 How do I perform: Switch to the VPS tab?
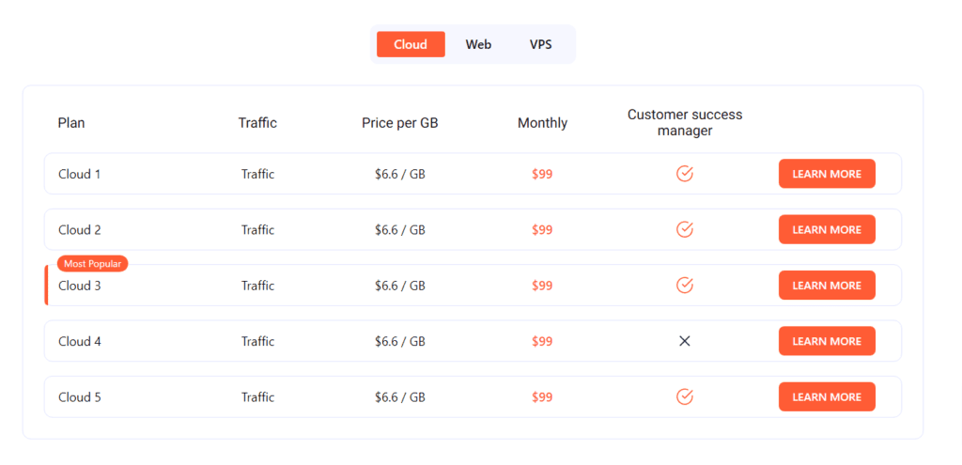point(540,44)
